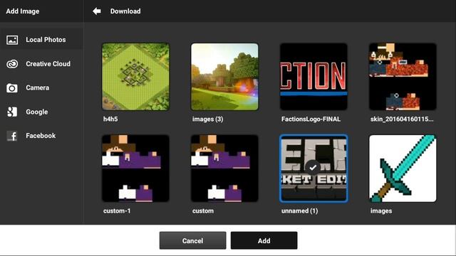Open Local Photos source
456x256 pixels.
pos(41,40)
